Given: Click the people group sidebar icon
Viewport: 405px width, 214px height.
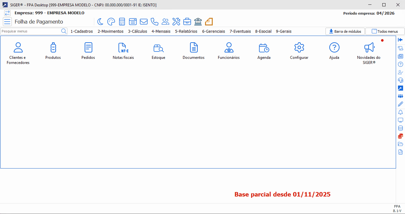Looking at the screenshot, I should click(400, 96).
